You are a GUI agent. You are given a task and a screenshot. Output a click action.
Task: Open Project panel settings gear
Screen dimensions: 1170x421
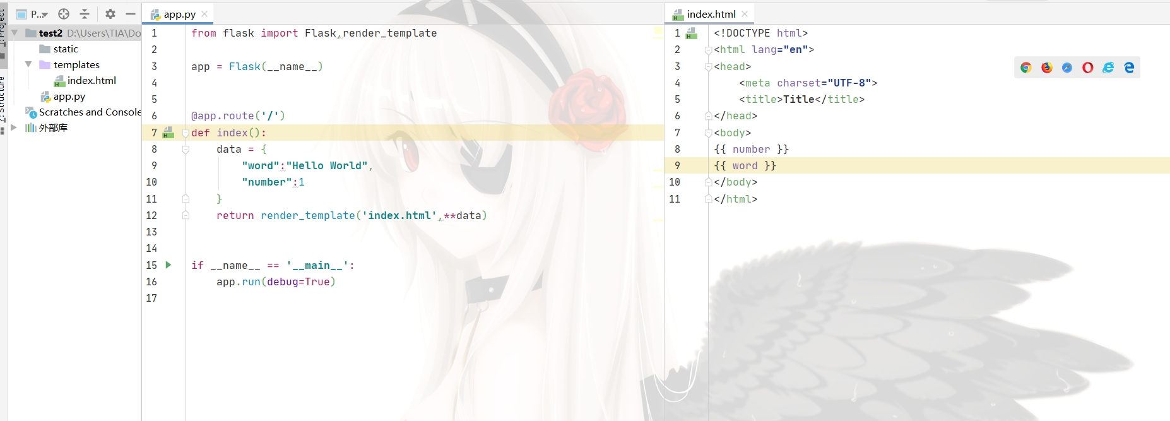pos(110,14)
